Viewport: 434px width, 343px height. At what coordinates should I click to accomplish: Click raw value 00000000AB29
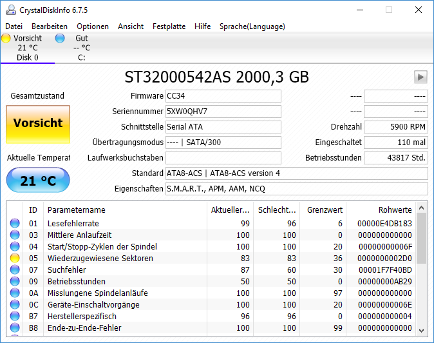click(385, 282)
